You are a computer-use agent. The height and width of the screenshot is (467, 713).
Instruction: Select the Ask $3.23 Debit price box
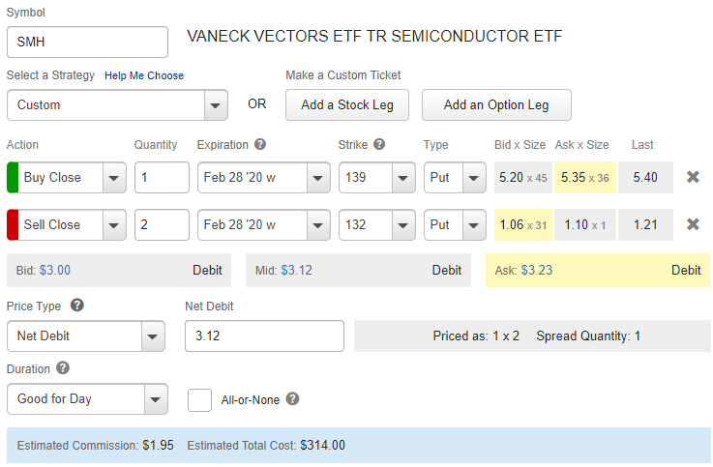597,271
